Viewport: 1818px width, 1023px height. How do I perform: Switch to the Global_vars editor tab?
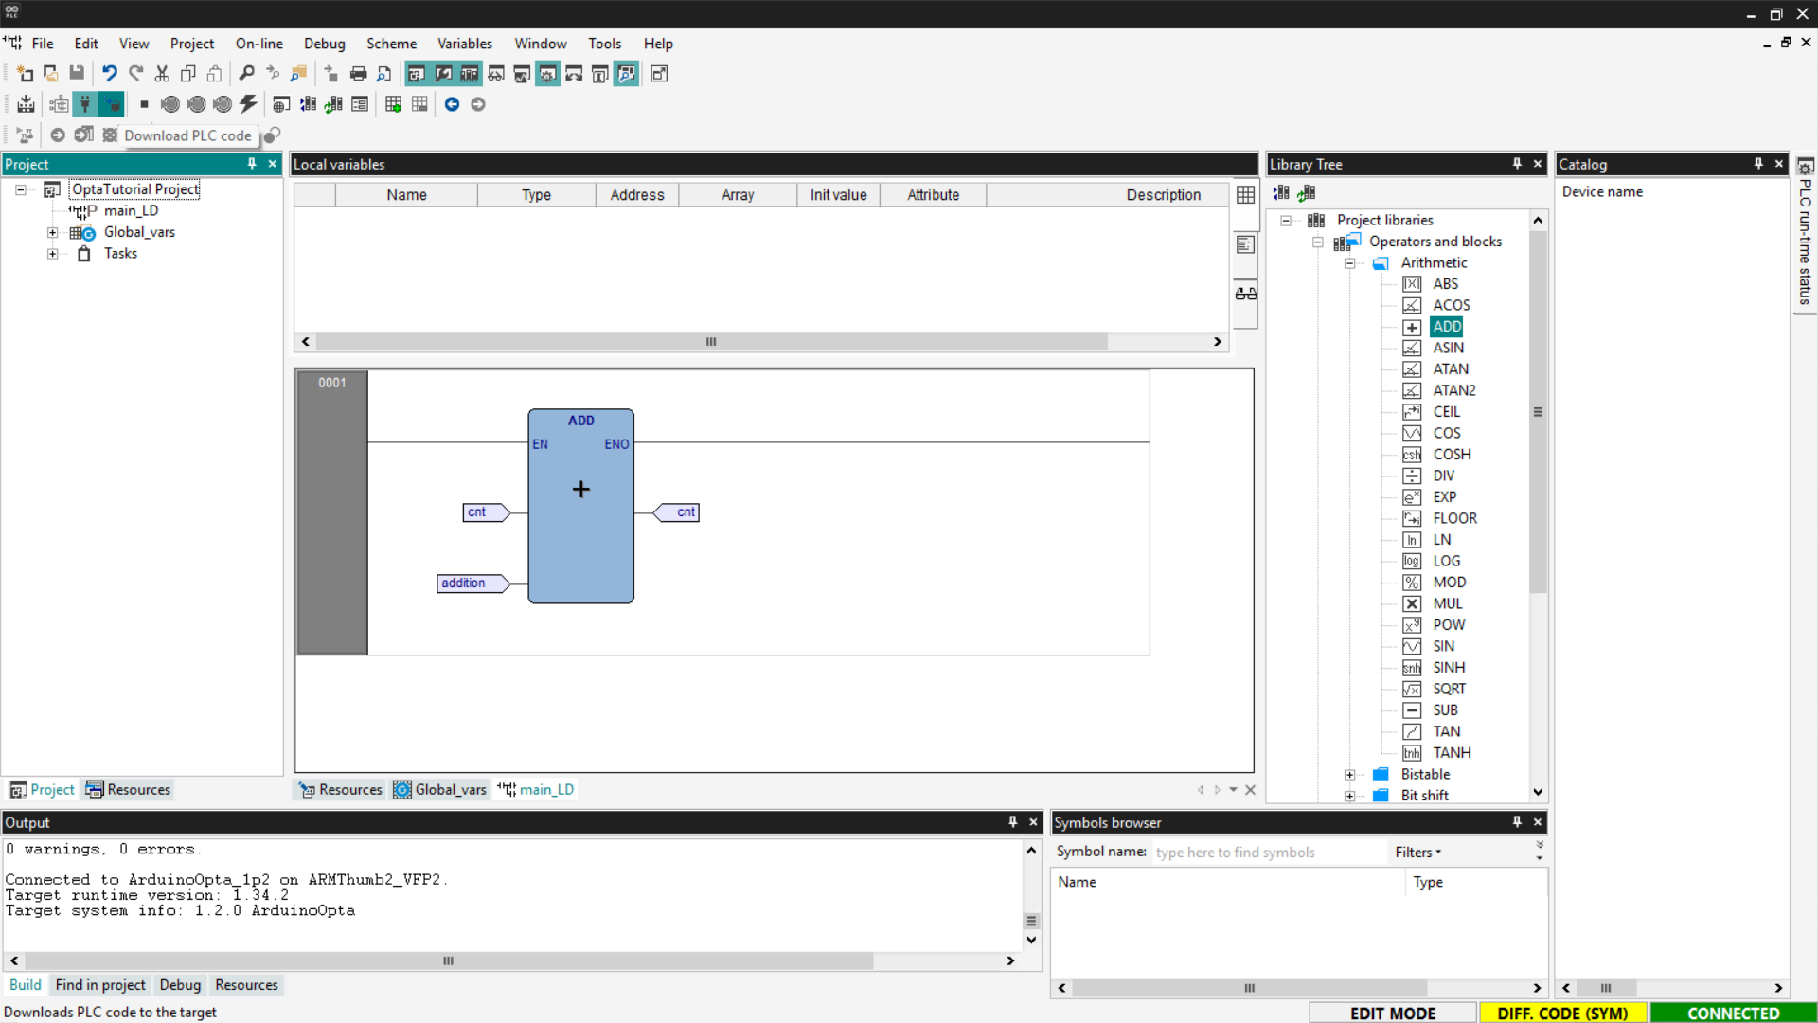pos(440,789)
